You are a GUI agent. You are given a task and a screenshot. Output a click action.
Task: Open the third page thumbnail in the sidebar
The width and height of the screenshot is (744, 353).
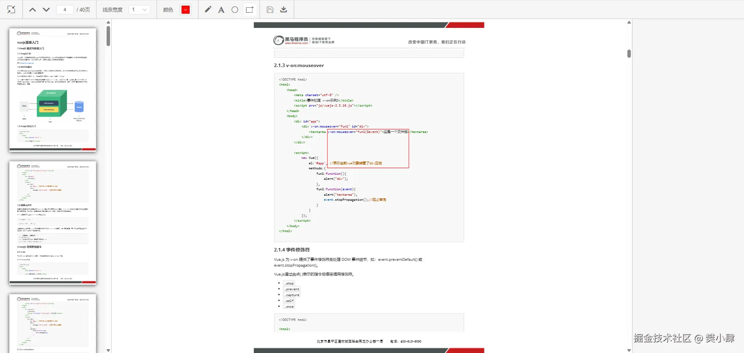pyautogui.click(x=53, y=323)
